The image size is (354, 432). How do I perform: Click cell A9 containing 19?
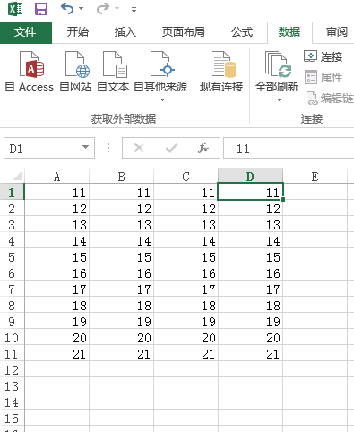pyautogui.click(x=56, y=322)
